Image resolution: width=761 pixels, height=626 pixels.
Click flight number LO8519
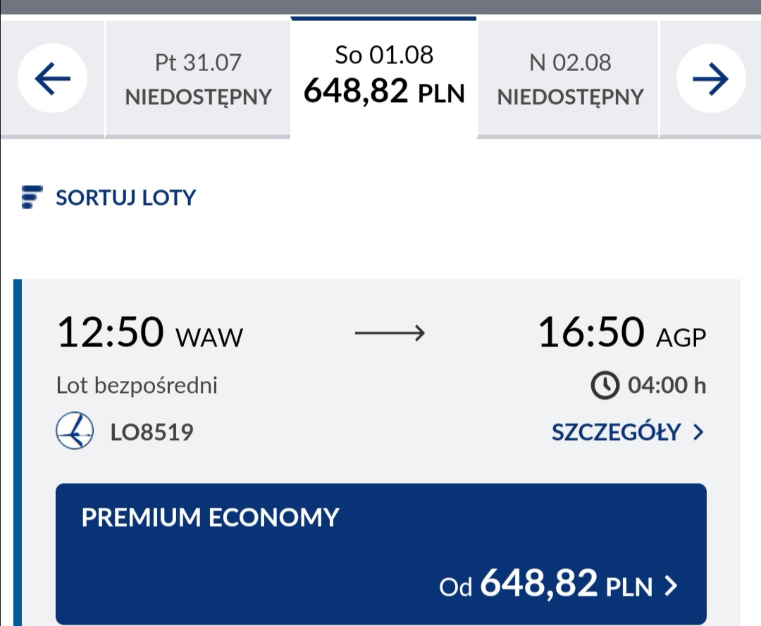coord(152,432)
